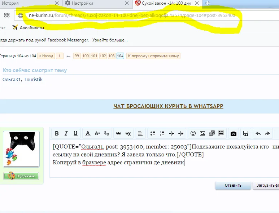Click the indent icon

click(181, 133)
